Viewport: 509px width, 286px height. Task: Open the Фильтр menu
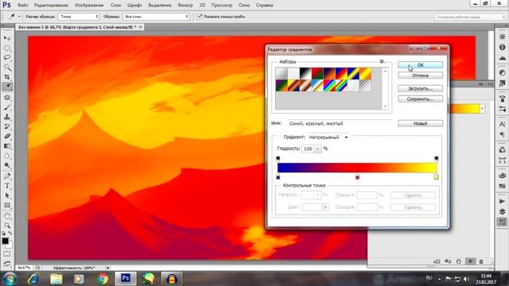coord(185,6)
